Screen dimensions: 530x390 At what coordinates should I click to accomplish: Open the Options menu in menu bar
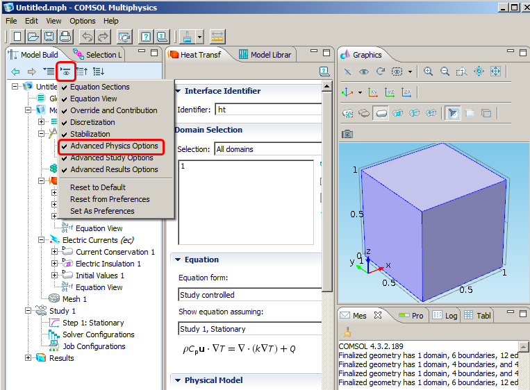(83, 21)
